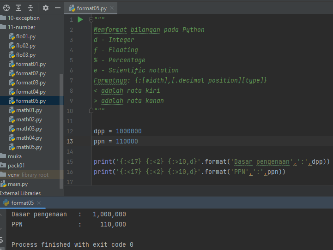Click the 'Formatnya:' comment line

180,81
